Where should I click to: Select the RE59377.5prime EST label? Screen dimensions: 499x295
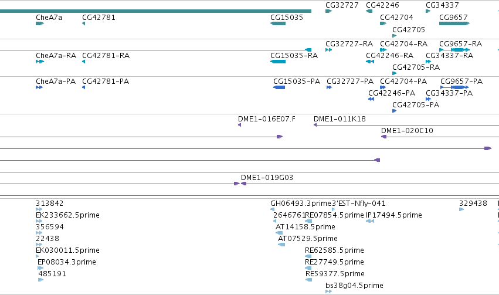pyautogui.click(x=335, y=274)
